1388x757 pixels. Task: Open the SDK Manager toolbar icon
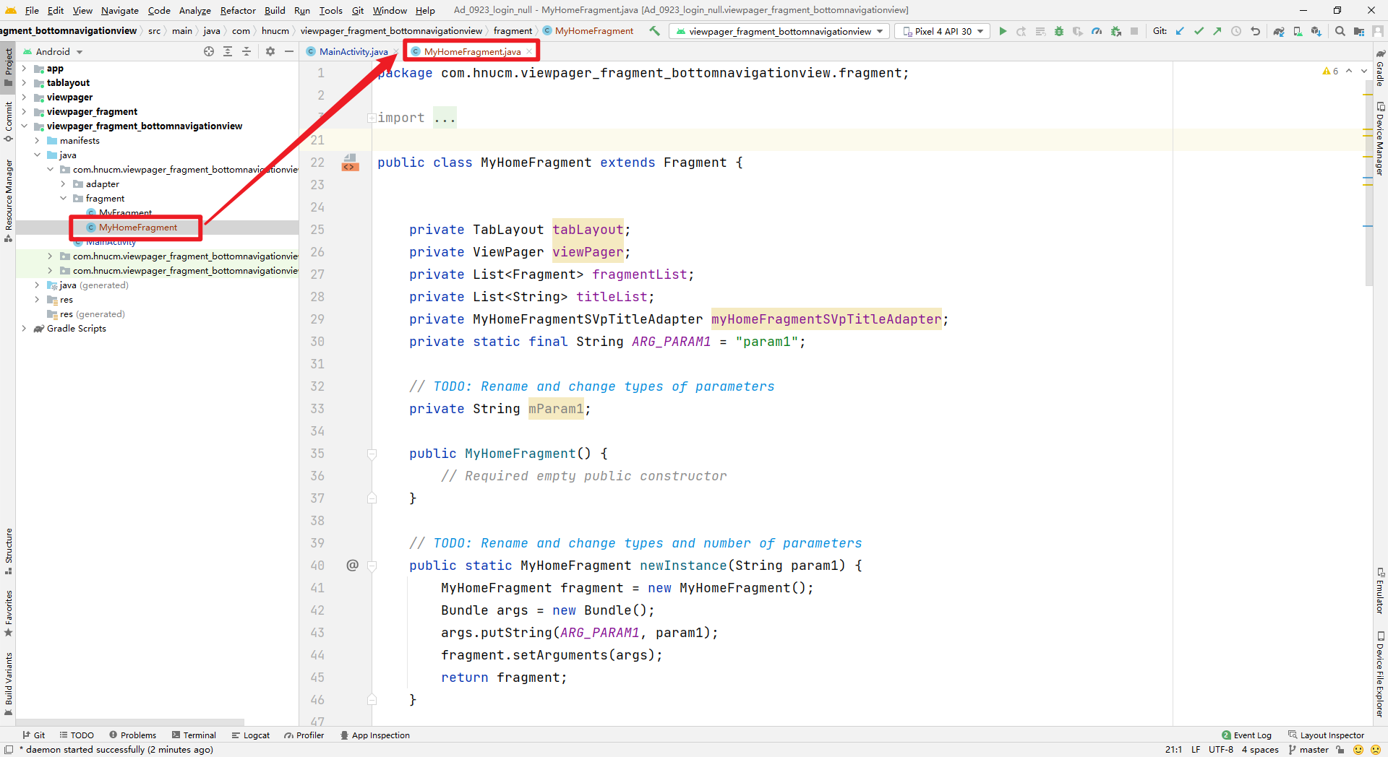click(x=1316, y=31)
